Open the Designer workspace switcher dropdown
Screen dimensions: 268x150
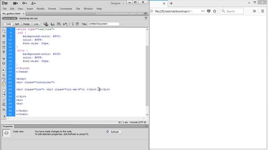click(x=117, y=3)
